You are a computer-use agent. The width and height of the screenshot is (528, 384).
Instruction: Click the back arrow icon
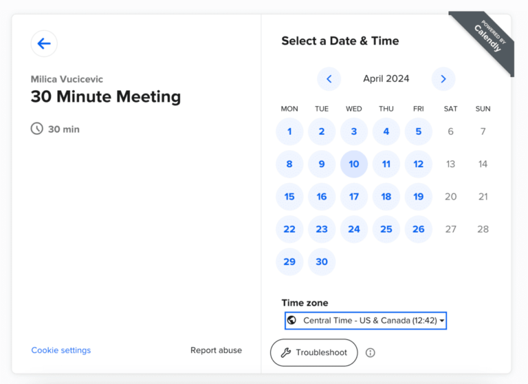[44, 43]
